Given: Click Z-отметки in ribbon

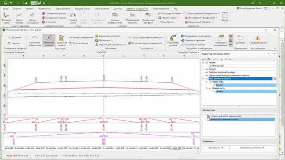Looking at the screenshot, I should coord(49,22).
